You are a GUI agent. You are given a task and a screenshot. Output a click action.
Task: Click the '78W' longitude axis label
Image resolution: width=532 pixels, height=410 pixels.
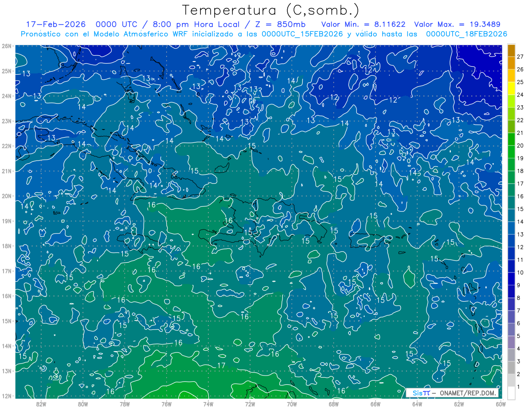pos(125,404)
